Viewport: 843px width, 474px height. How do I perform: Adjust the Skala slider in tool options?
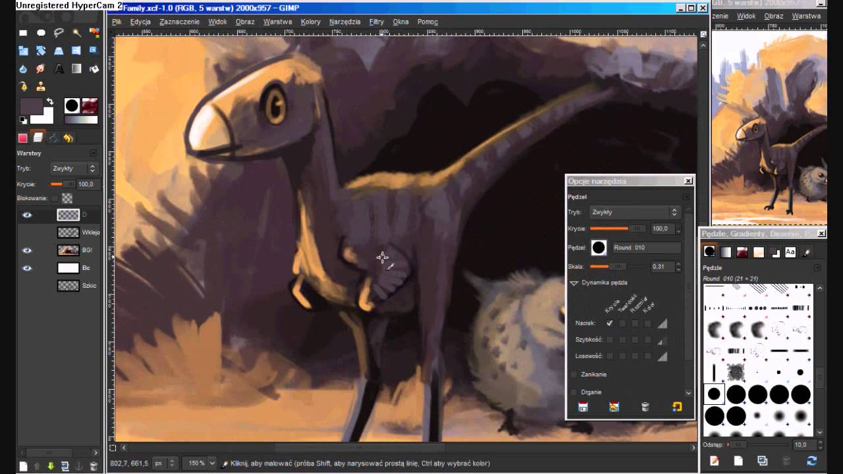coord(618,267)
